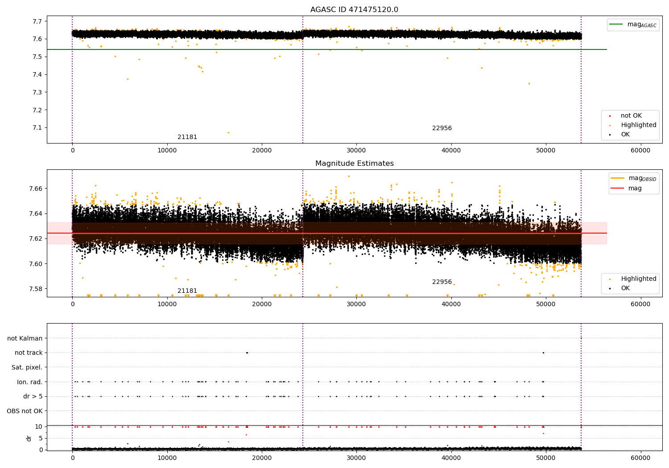Click the 5 tick on the dr axis

click(41, 439)
